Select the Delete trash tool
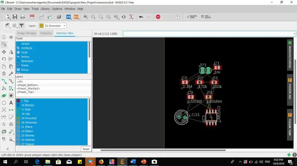Screen dimensions: 297x166 tap(4, 74)
